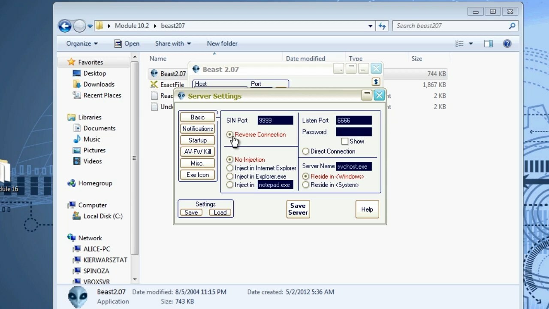
Task: Select No Injection option
Action: [230, 160]
